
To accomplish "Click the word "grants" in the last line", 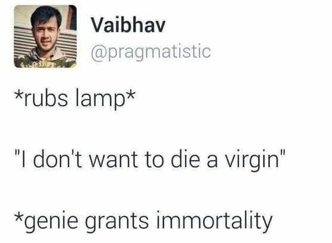I will [116, 222].
